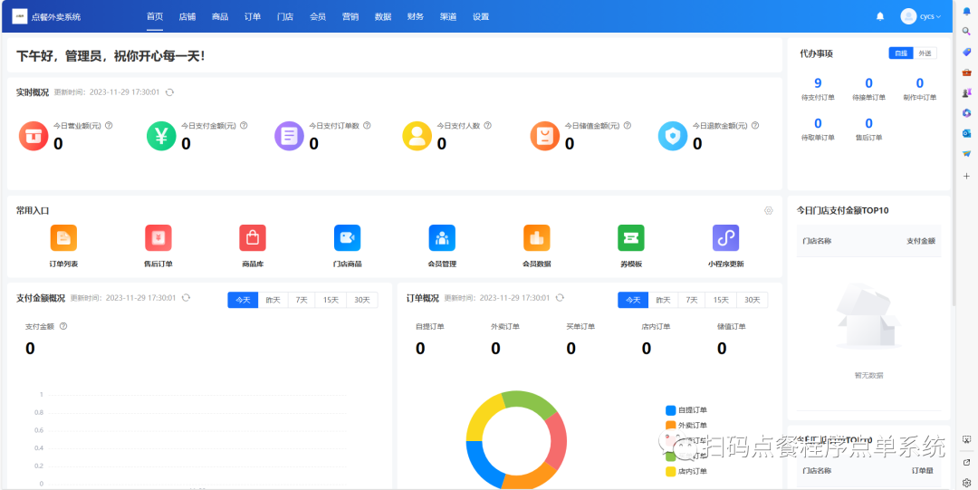
Task: Open the 商品 menu
Action: point(219,17)
